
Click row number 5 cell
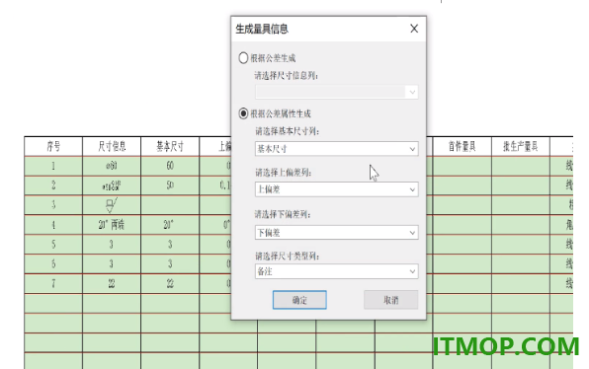coord(53,245)
